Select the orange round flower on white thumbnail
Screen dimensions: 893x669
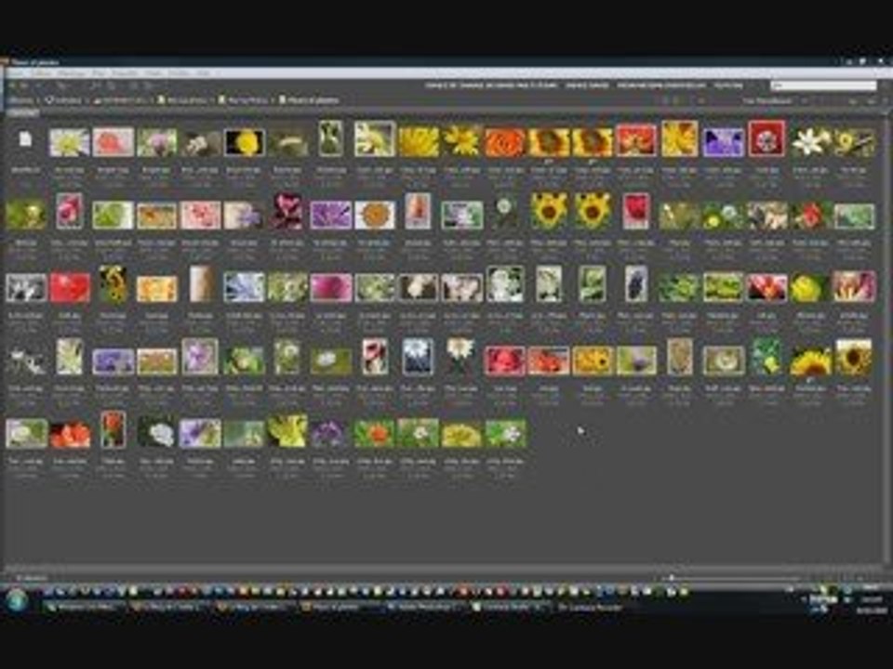tap(375, 215)
